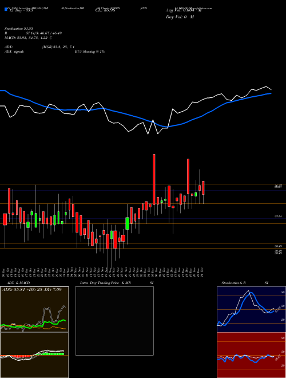Click the 'ADX signal:' label
The width and height of the screenshot is (286, 378).
[x=14, y=52]
